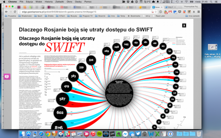Reload the page with the refresh icon

pyautogui.click(x=15, y=12)
